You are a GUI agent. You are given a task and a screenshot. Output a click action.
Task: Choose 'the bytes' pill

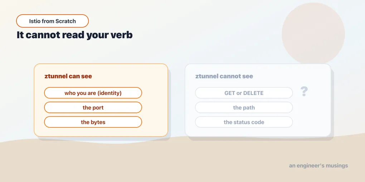click(x=93, y=122)
